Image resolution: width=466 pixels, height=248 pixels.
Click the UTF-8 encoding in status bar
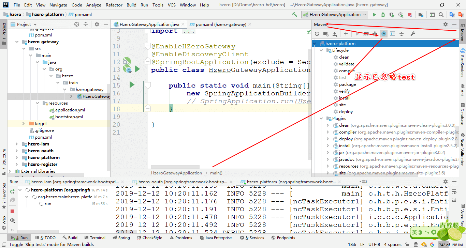pos(374,244)
